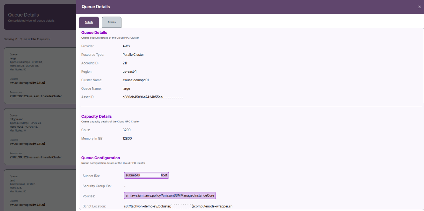Click the AmazonSSMManagedInstanceCore policy chip
The height and width of the screenshot is (211, 424).
[170, 196]
